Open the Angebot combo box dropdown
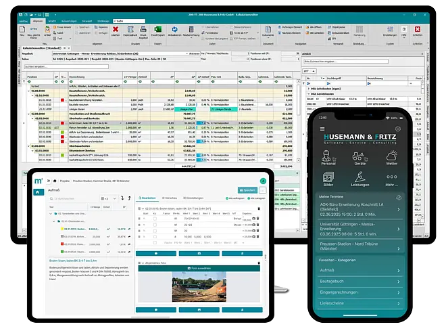 coord(187,53)
